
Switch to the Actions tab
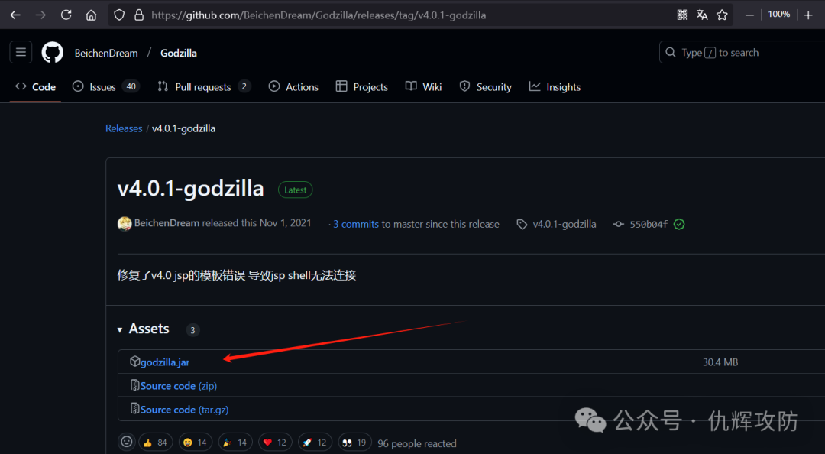(x=293, y=87)
